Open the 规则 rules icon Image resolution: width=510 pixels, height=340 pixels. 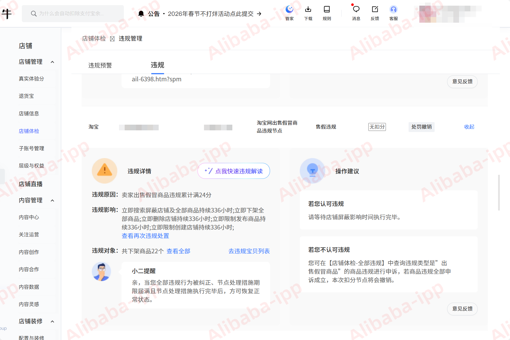(327, 13)
